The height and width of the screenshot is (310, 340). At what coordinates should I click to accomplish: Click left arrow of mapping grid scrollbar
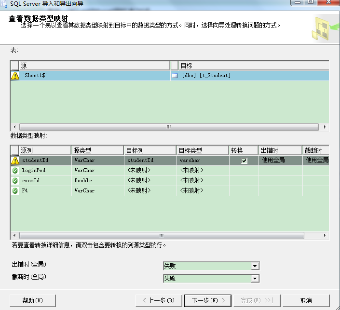(x=14, y=235)
